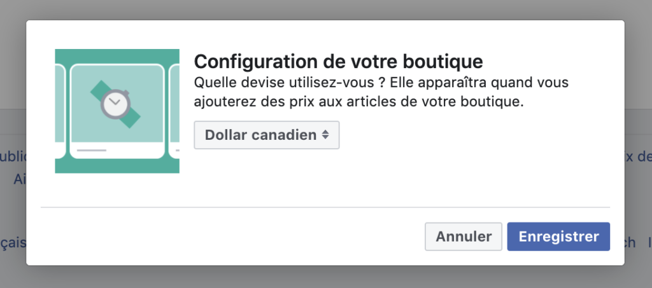Click the partially visible ublic text at left
The height and width of the screenshot is (288, 652).
point(12,156)
